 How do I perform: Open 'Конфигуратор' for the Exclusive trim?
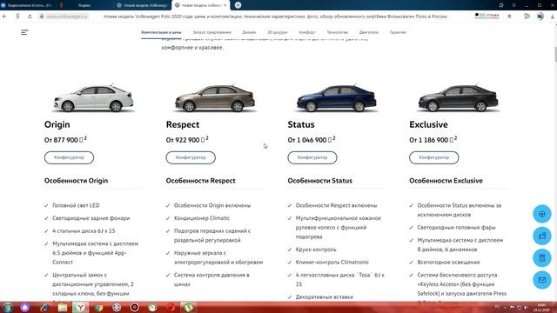click(434, 157)
